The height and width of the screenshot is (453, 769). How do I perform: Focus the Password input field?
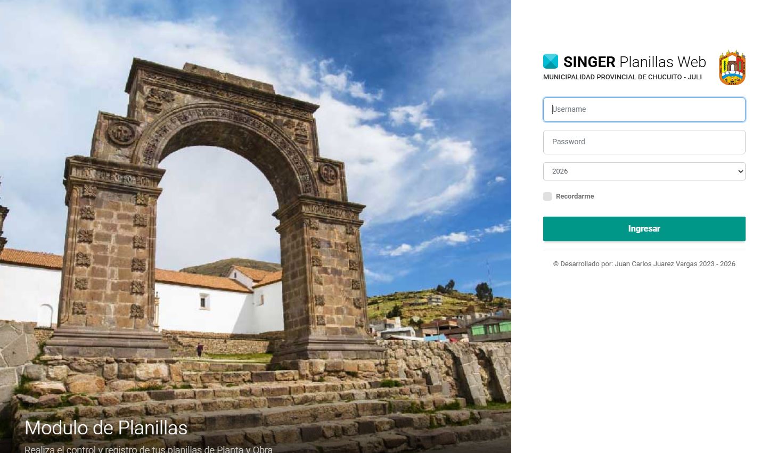[644, 142]
